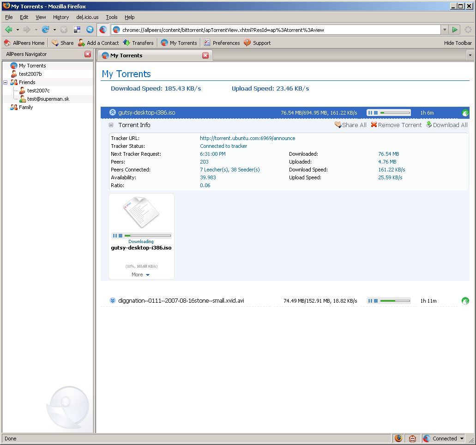Click the del.icio.us checkered toolbar icon
Image resolution: width=476 pixels, height=445 pixels.
[77, 30]
